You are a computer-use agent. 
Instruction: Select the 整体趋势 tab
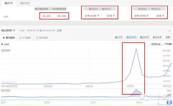[x=9, y=38]
